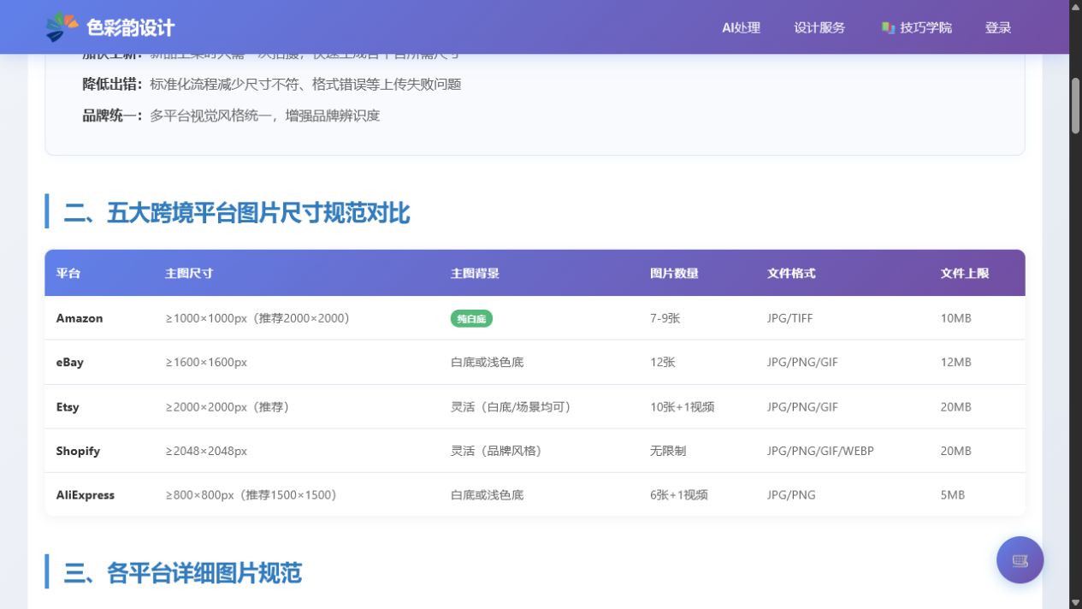
Task: Click the 10张+1视频 cell
Action: point(683,407)
